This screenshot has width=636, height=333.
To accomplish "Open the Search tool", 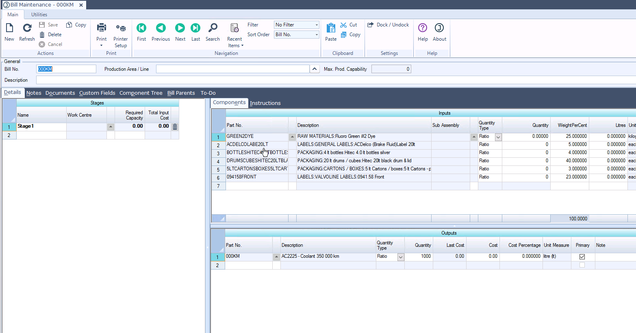I will tap(213, 28).
